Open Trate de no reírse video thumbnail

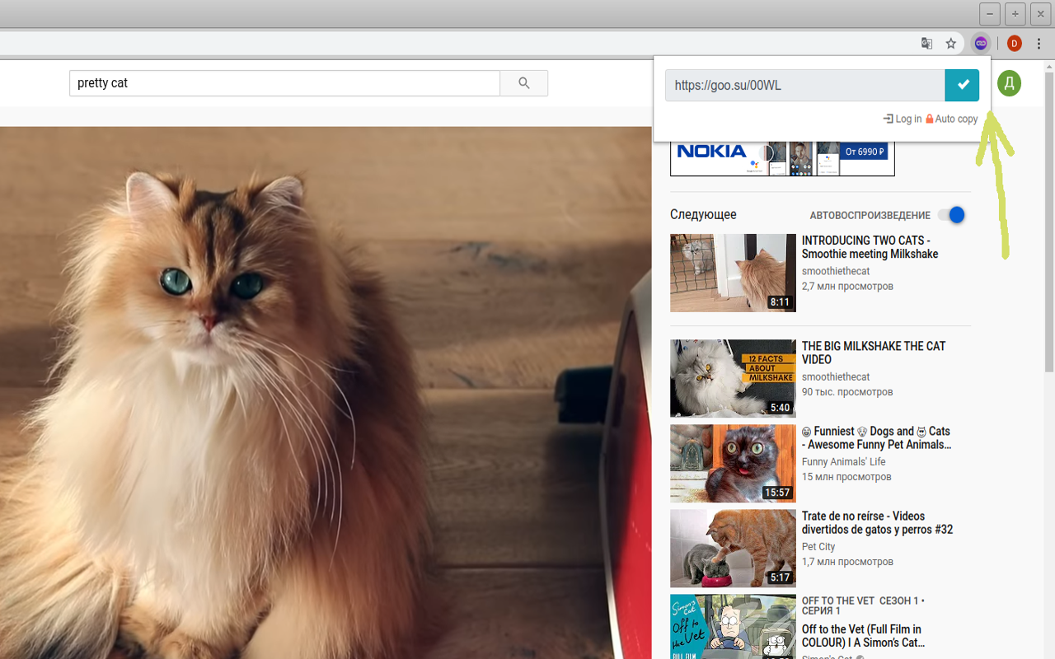pos(733,548)
